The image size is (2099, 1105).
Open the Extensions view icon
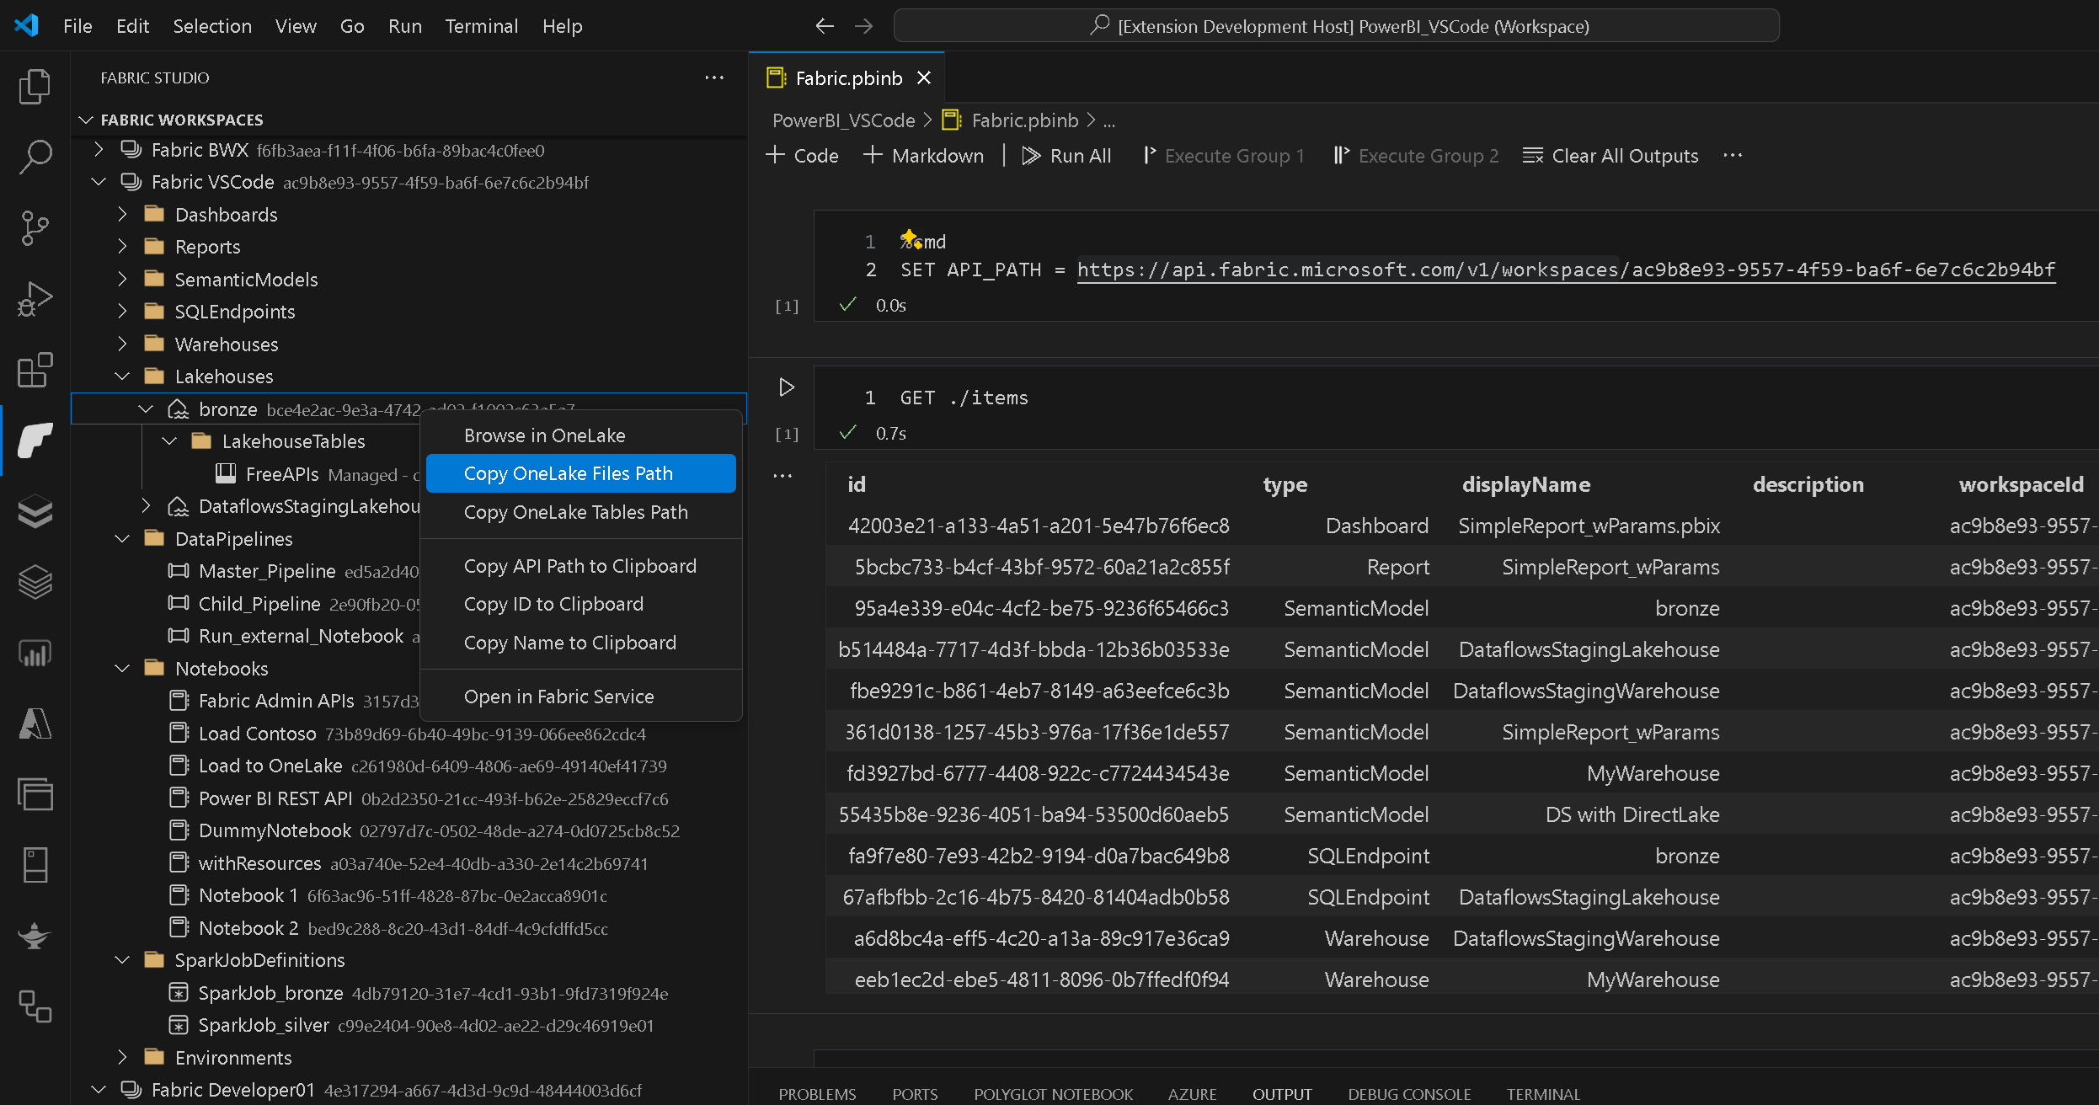pyautogui.click(x=35, y=370)
